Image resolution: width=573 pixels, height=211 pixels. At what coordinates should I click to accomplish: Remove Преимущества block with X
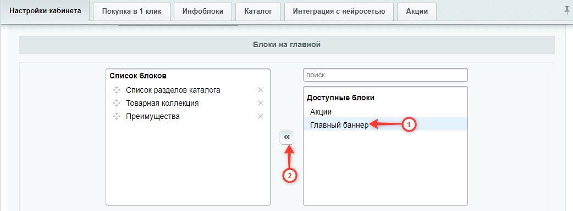261,116
